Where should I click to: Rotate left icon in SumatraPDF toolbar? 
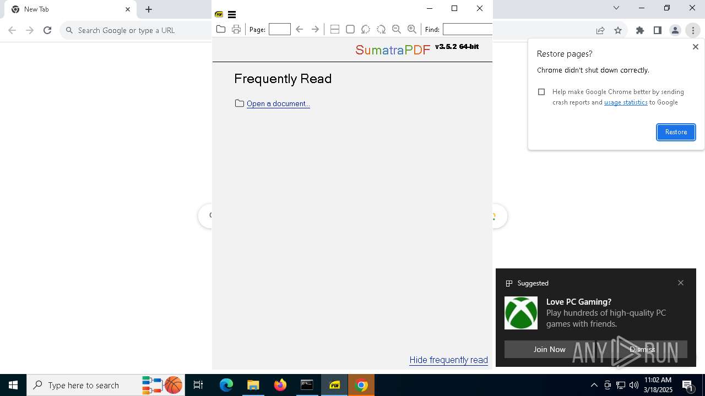pyautogui.click(x=366, y=29)
